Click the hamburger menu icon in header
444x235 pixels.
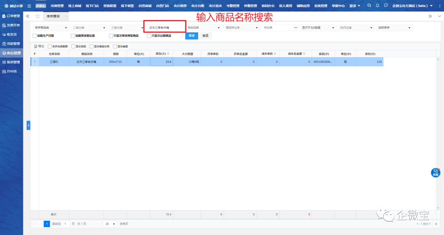(x=29, y=6)
